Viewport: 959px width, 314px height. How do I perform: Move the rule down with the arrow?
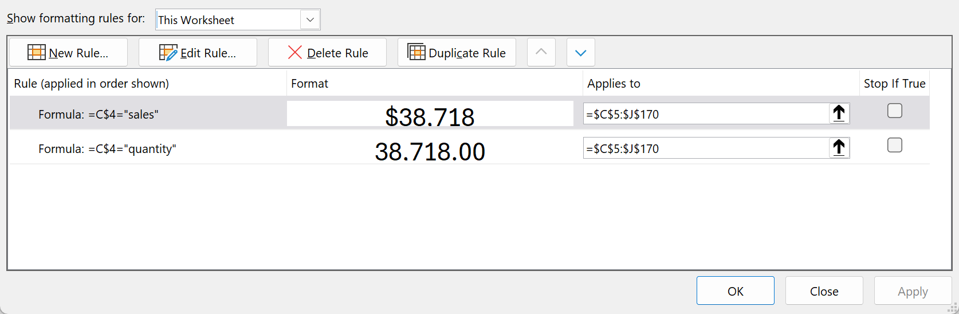pyautogui.click(x=580, y=53)
